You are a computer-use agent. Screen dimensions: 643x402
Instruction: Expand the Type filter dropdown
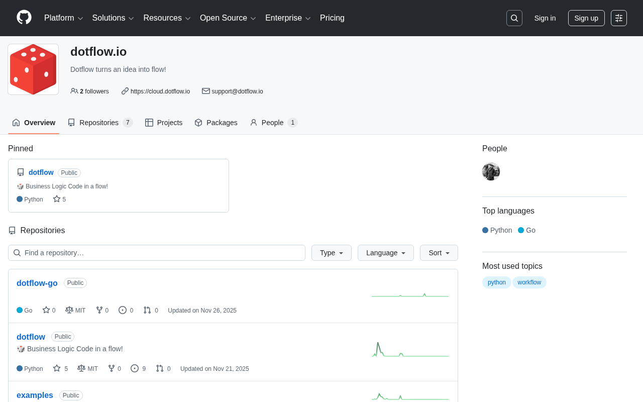tap(332, 253)
